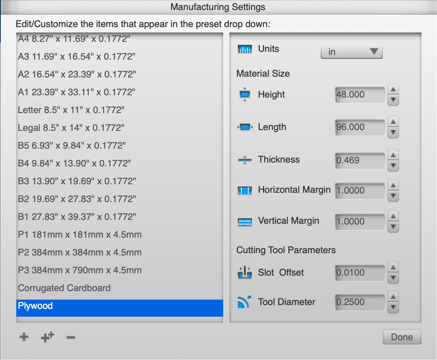Select the Corrugated Cardboard preset
This screenshot has height=360, width=437.
point(120,288)
